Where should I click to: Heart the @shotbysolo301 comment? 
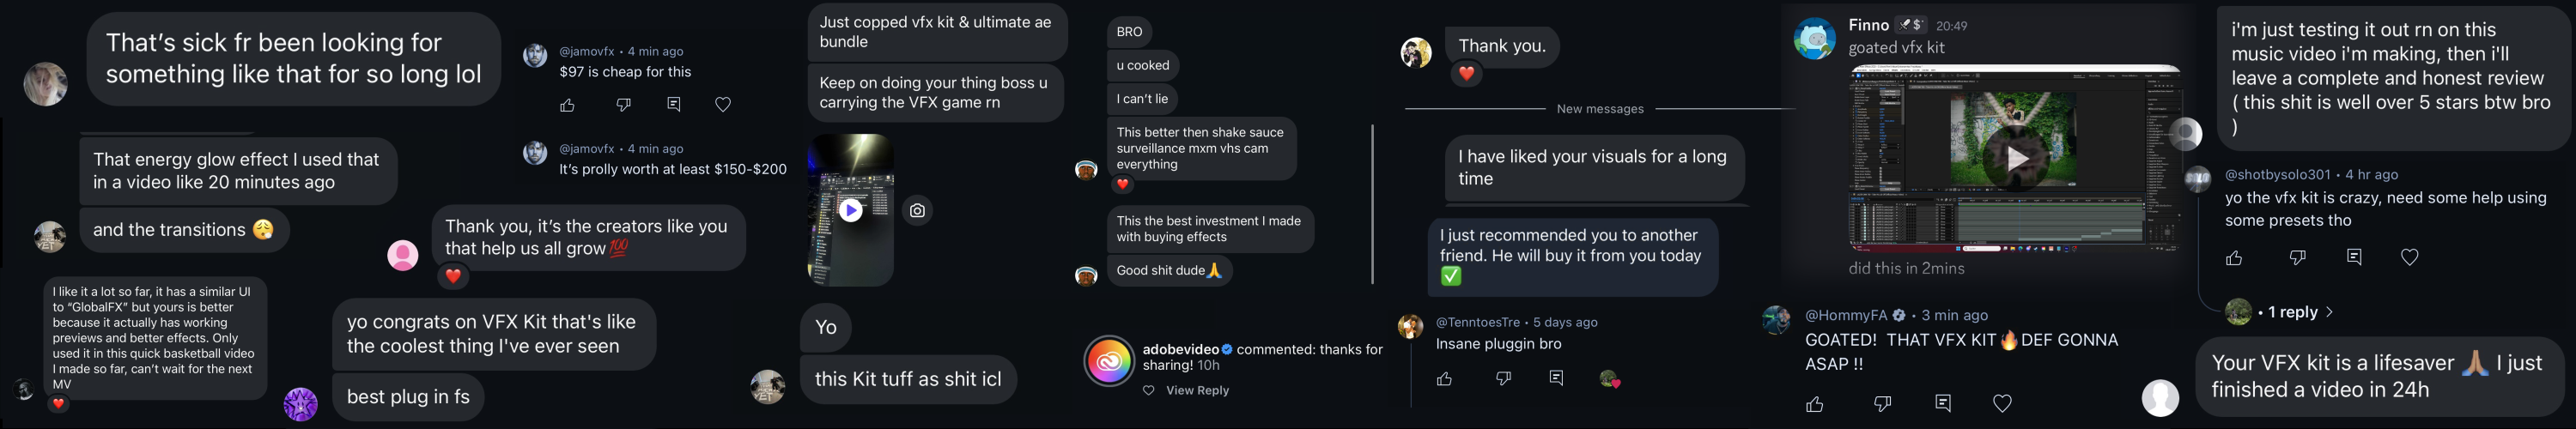coord(2410,258)
